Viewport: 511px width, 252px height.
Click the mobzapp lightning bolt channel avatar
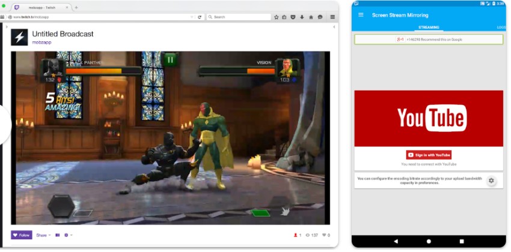tap(20, 37)
